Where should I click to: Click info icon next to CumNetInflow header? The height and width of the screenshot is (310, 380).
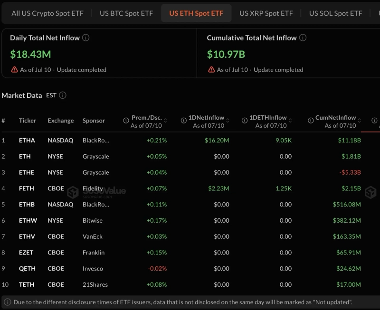(311, 121)
